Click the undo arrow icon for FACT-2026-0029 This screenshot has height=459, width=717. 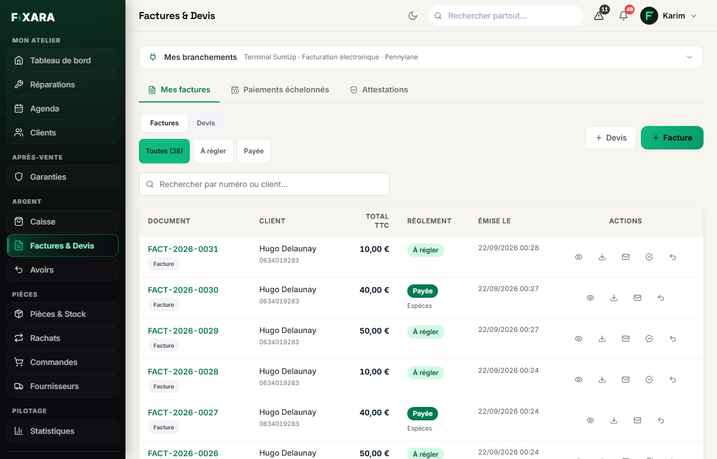(673, 339)
